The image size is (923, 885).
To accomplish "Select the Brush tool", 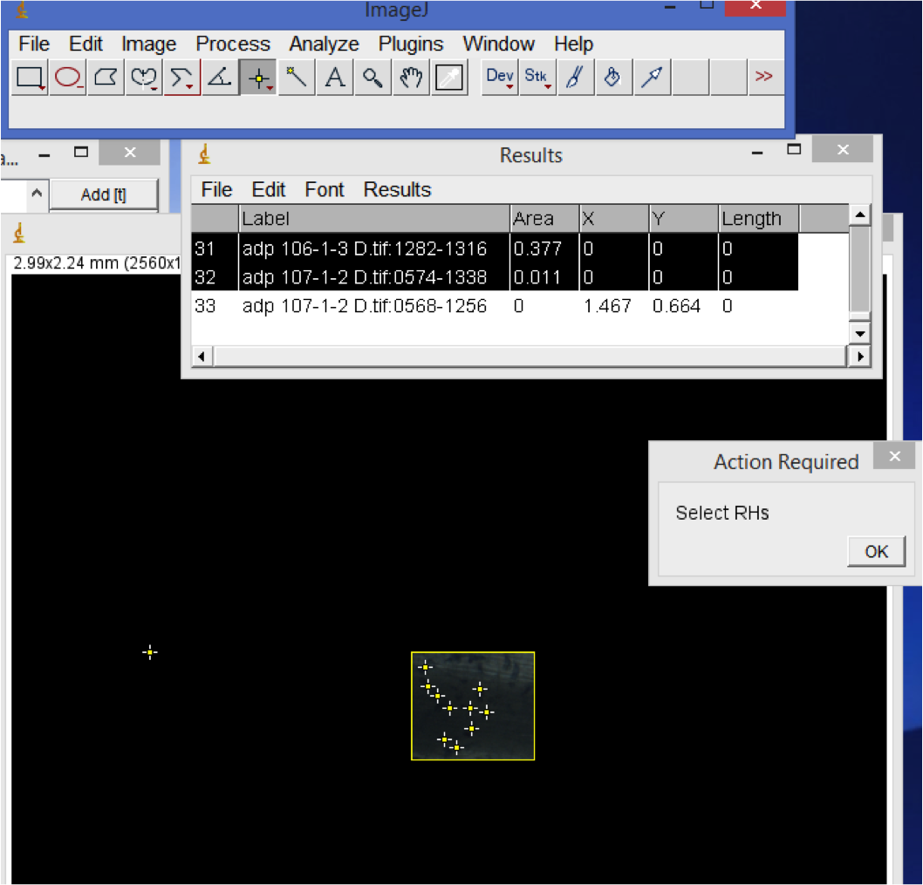I will [575, 77].
